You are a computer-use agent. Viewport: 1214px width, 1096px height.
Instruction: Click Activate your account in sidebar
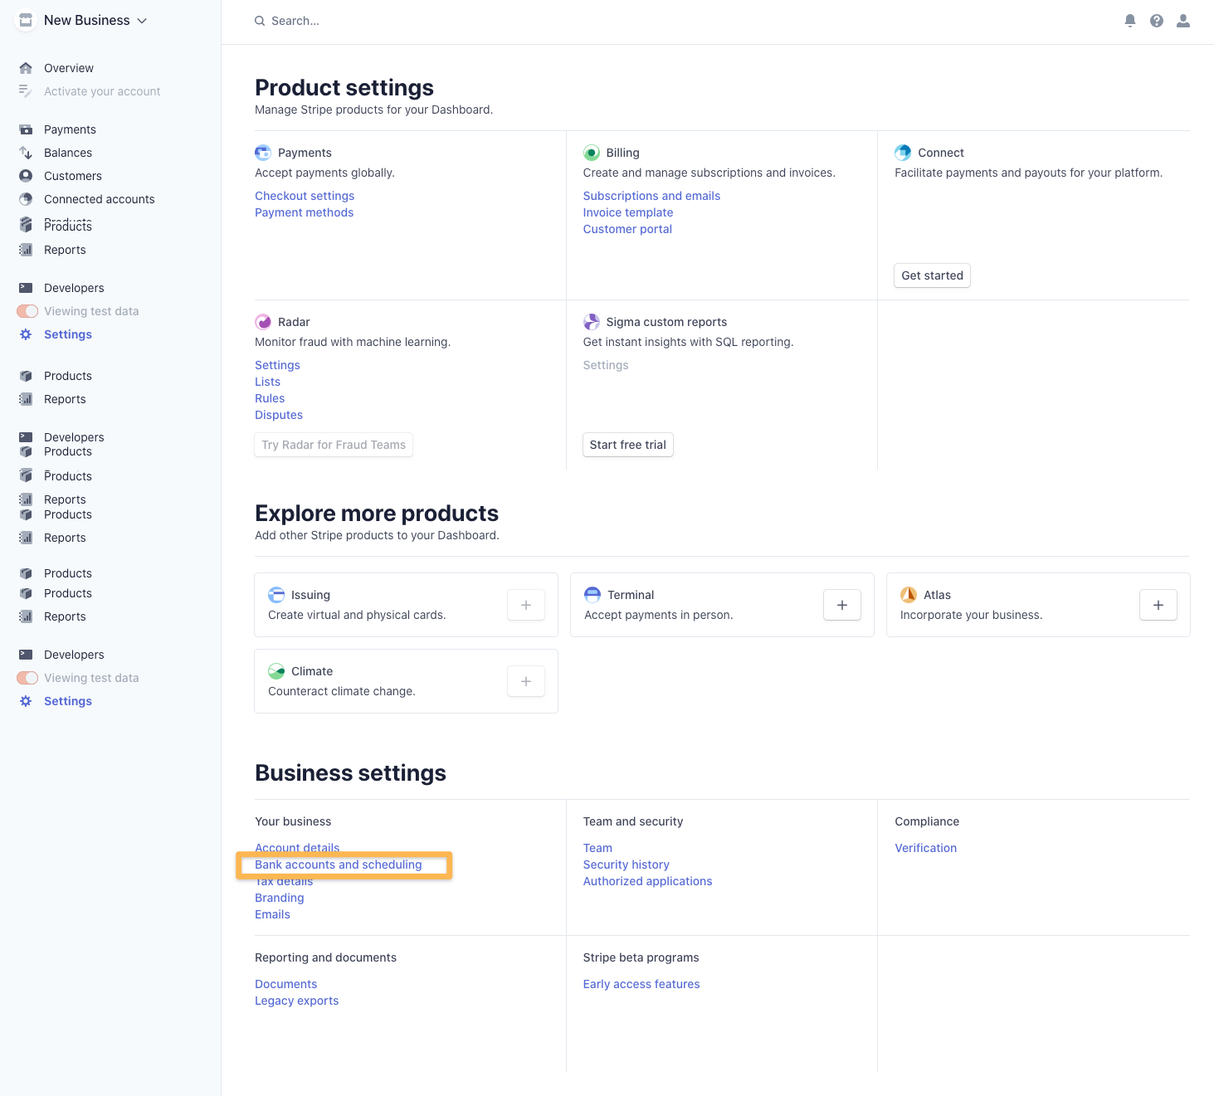(x=102, y=91)
